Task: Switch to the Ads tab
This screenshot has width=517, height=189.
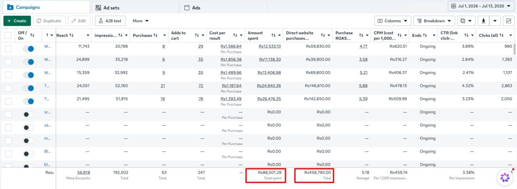Action: [223, 8]
